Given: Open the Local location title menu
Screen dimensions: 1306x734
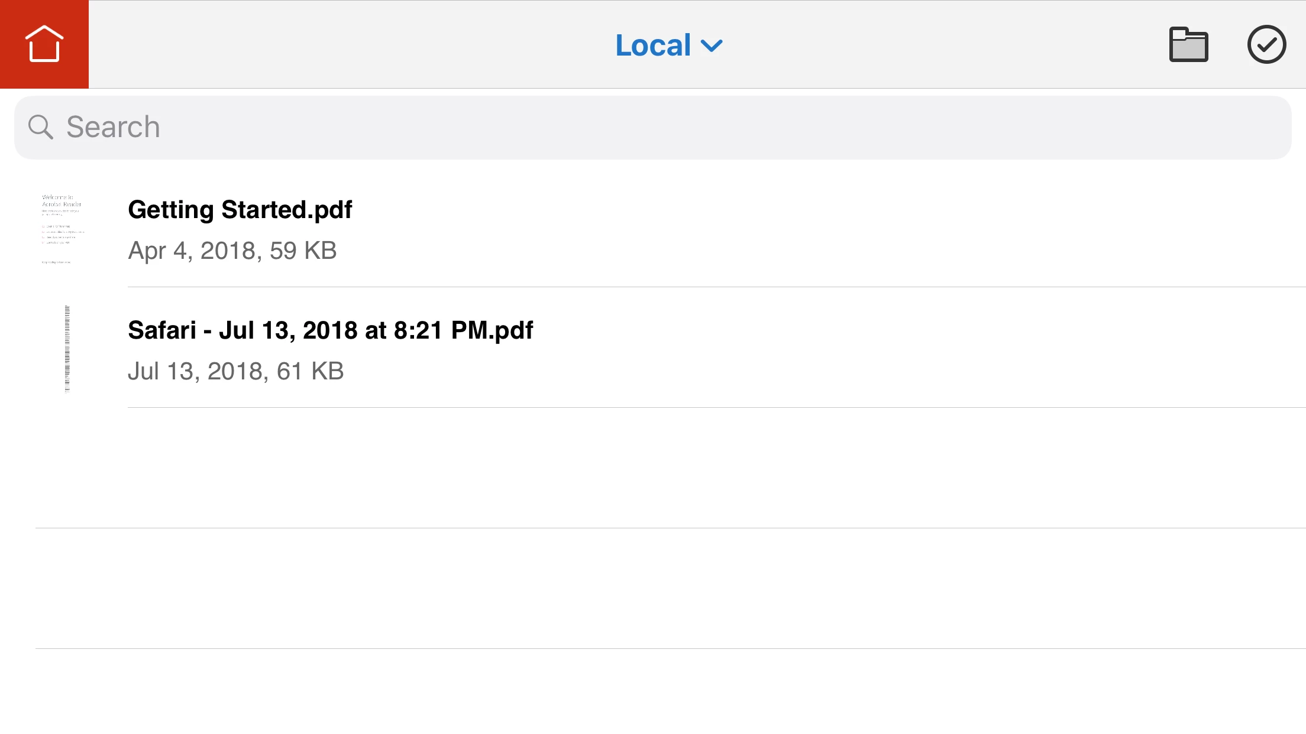Looking at the screenshot, I should tap(653, 46).
